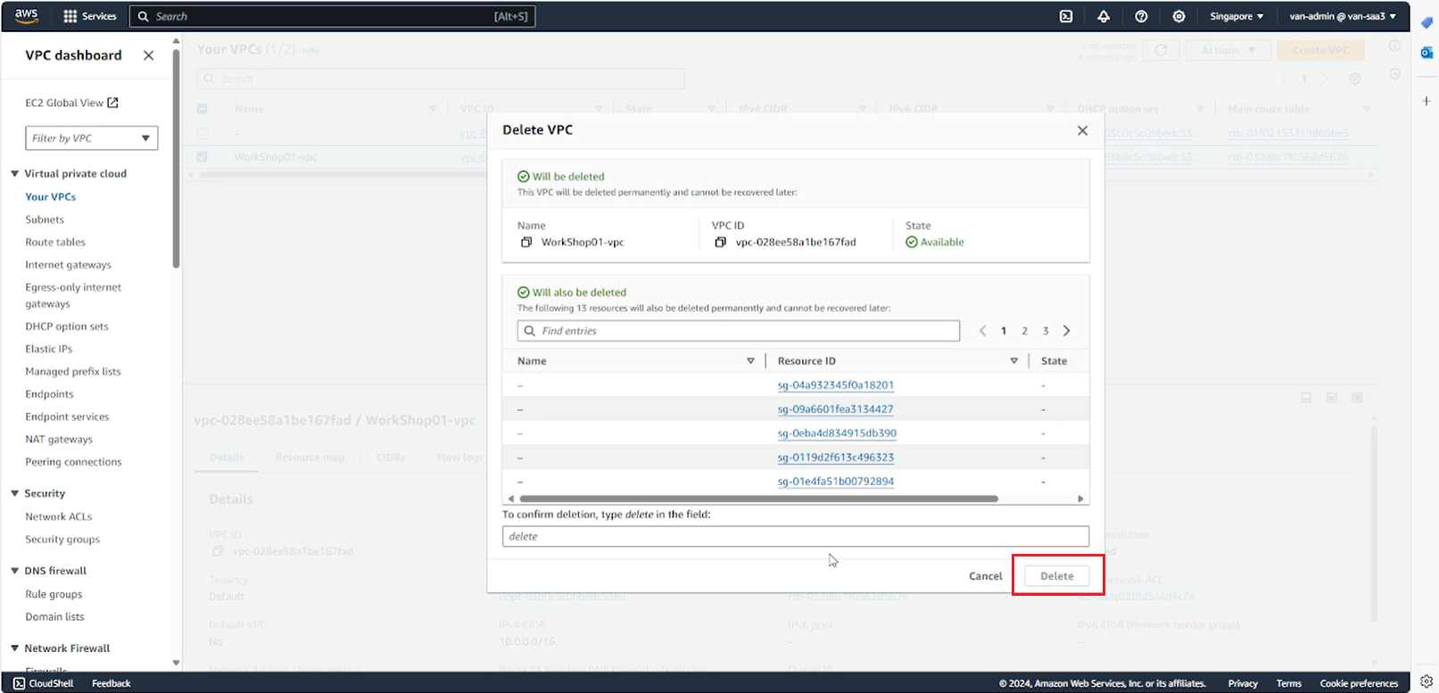Close the VPC dashboard side panel
Image resolution: width=1439 pixels, height=693 pixels.
tap(148, 55)
